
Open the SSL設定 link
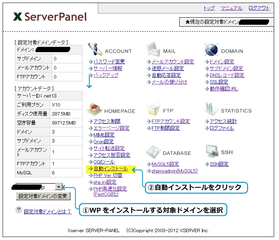219,82
